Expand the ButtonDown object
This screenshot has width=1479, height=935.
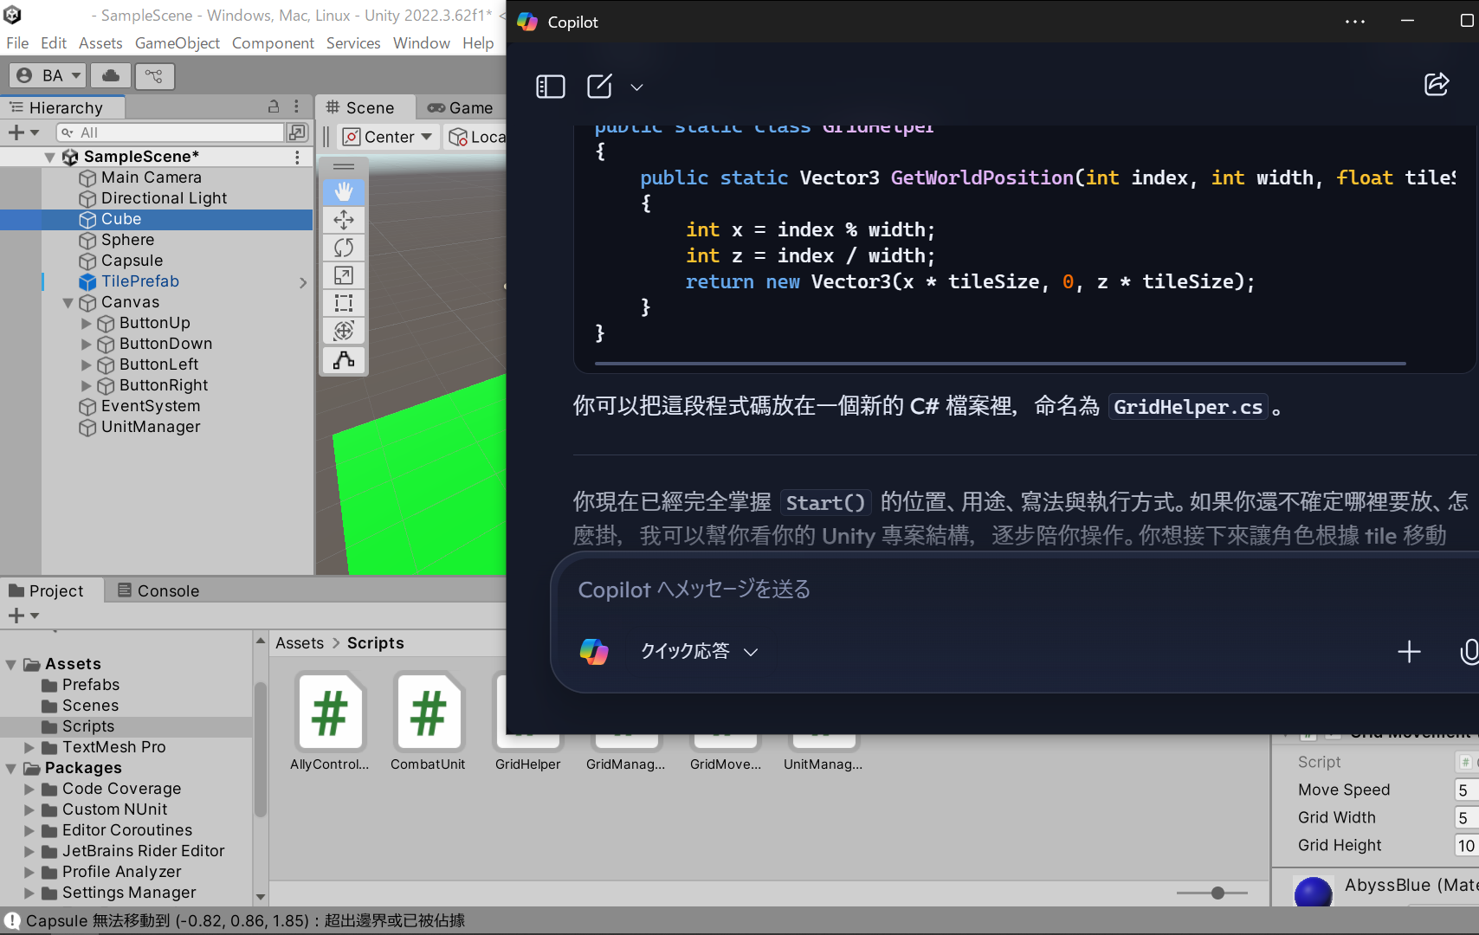[86, 345]
